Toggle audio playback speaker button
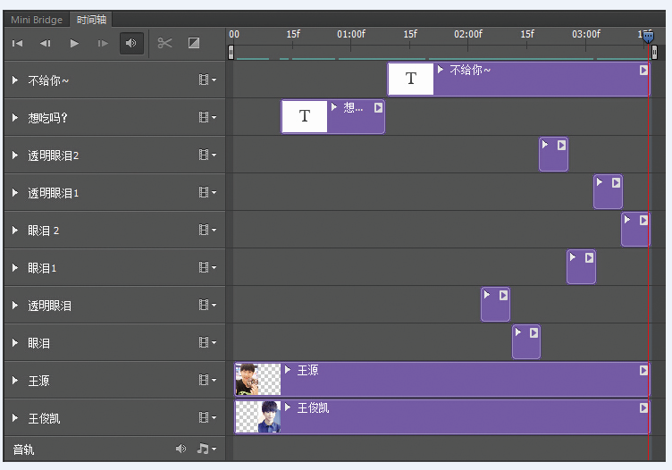 [131, 43]
